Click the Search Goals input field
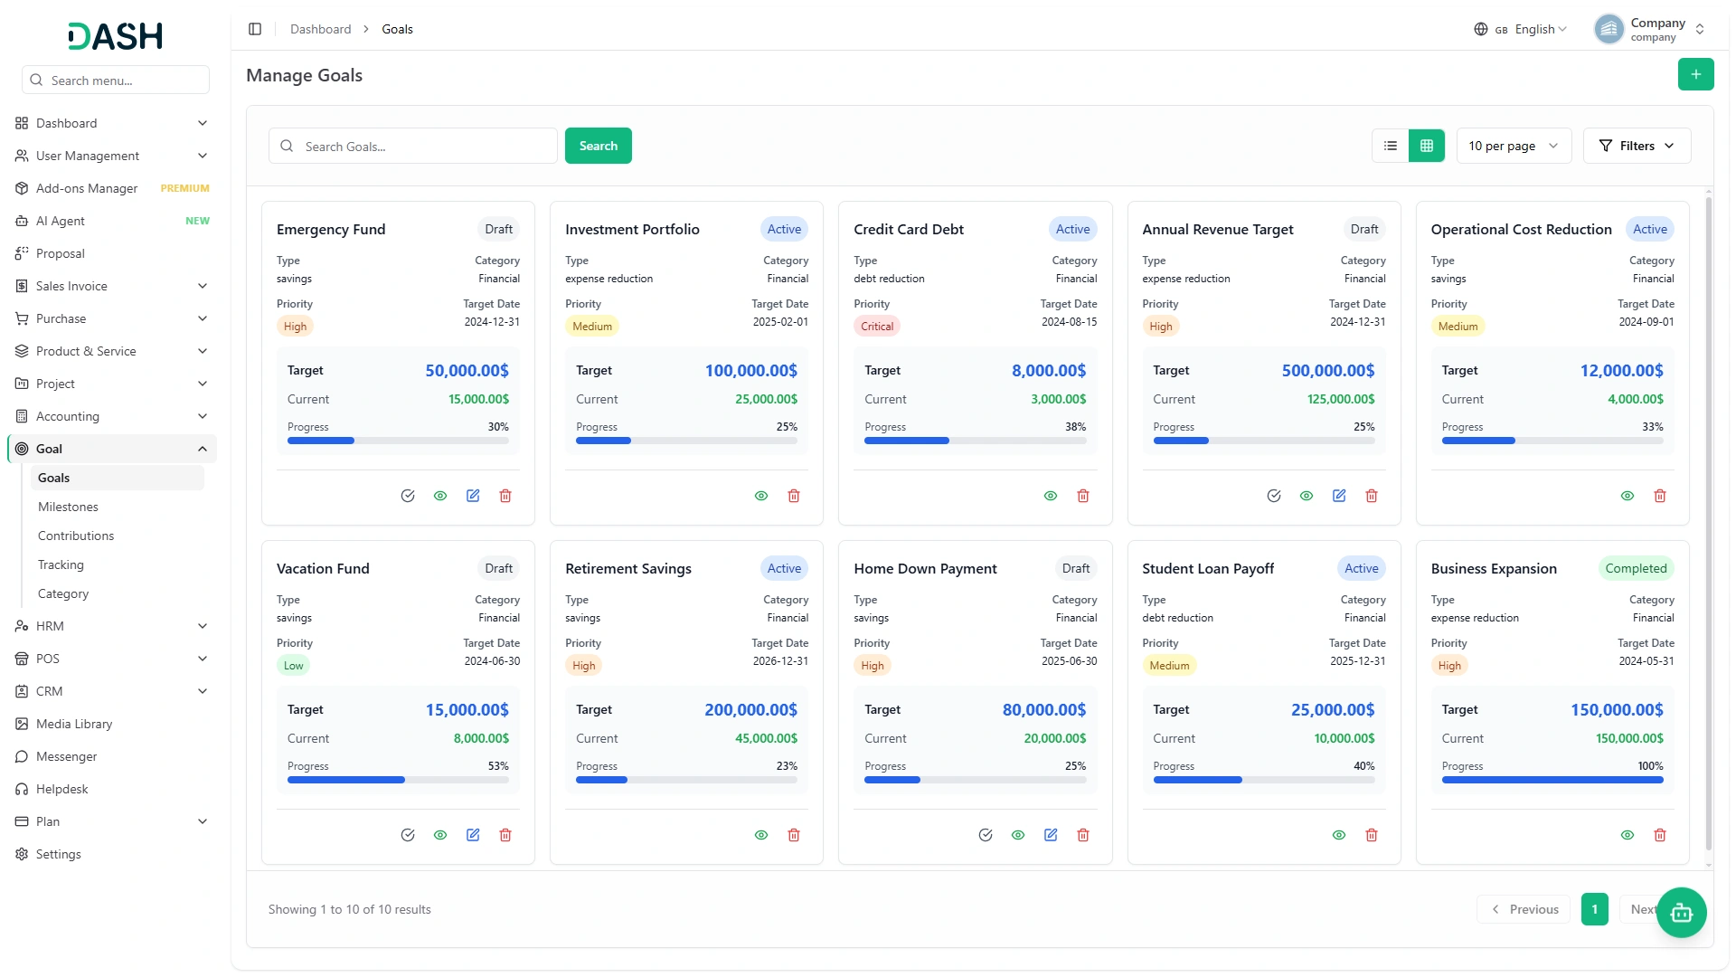1736x977 pixels. (413, 146)
